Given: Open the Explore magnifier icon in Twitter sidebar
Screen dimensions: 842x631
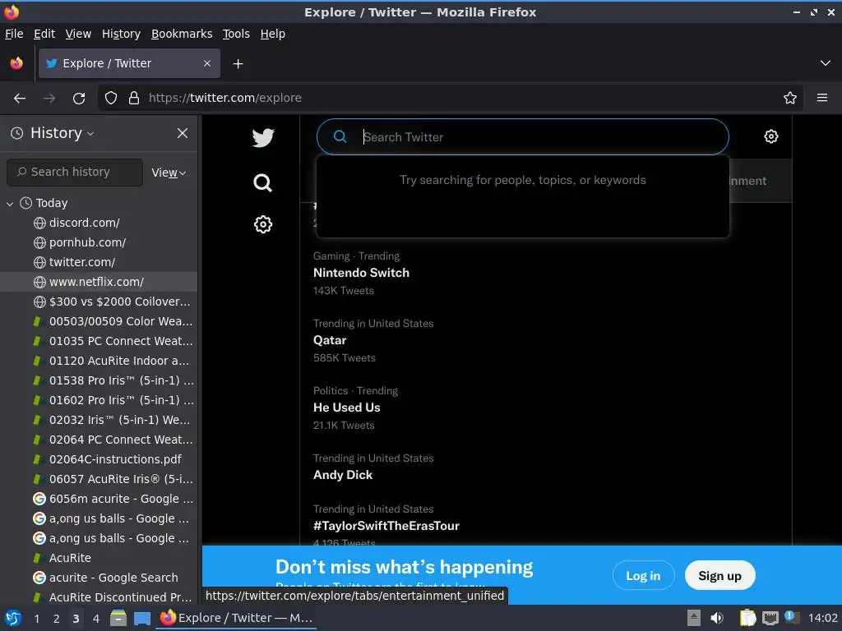Looking at the screenshot, I should pyautogui.click(x=262, y=183).
